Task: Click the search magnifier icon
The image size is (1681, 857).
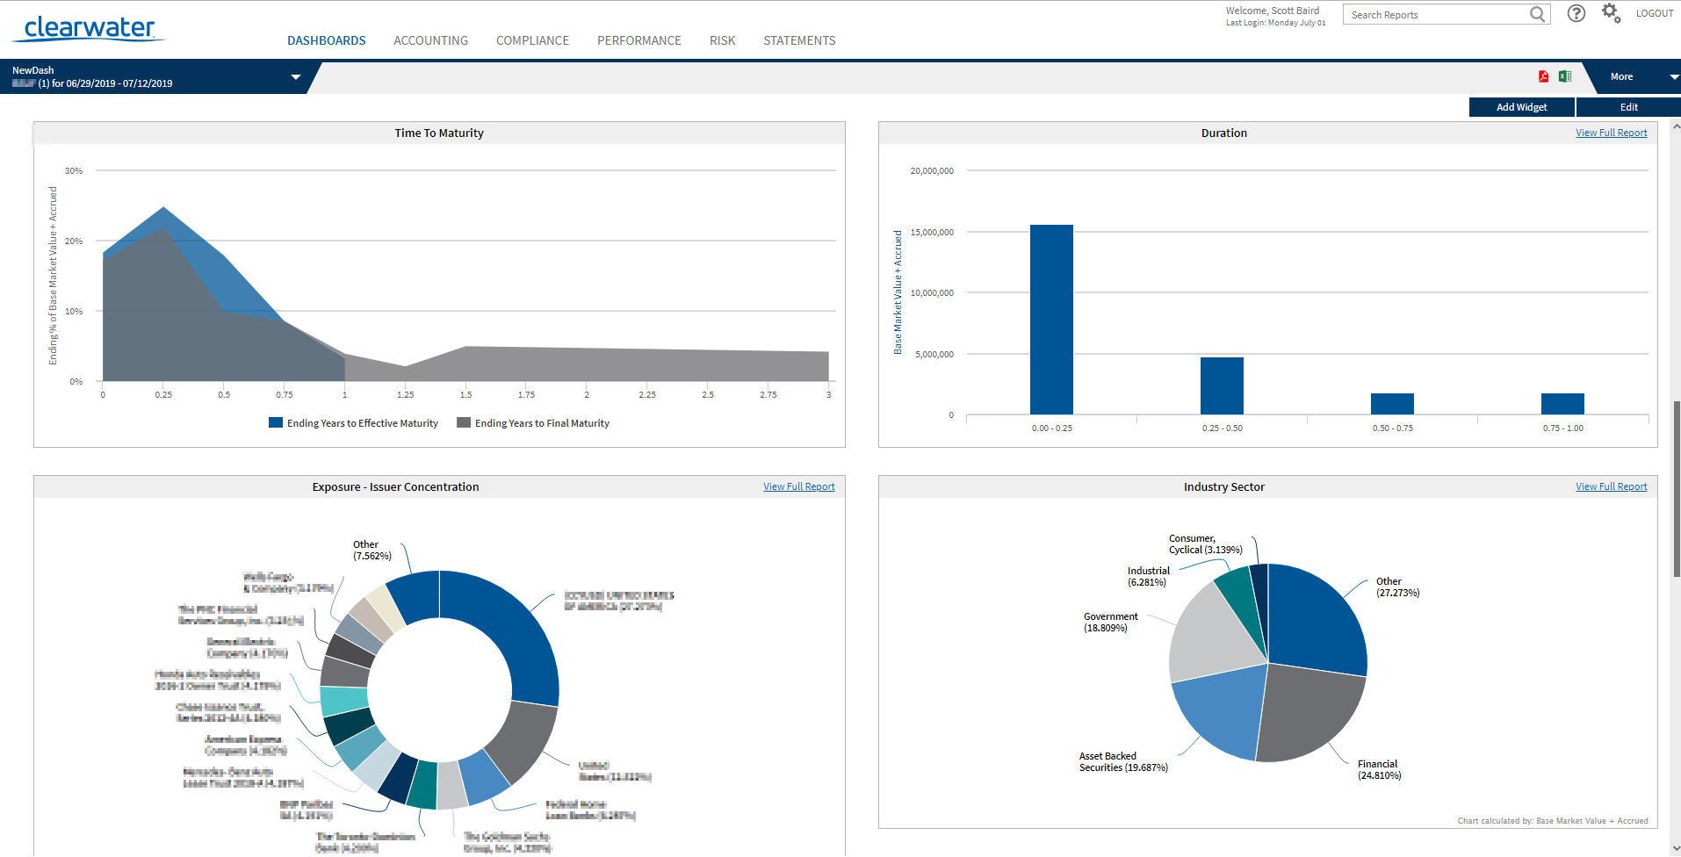Action: point(1537,14)
